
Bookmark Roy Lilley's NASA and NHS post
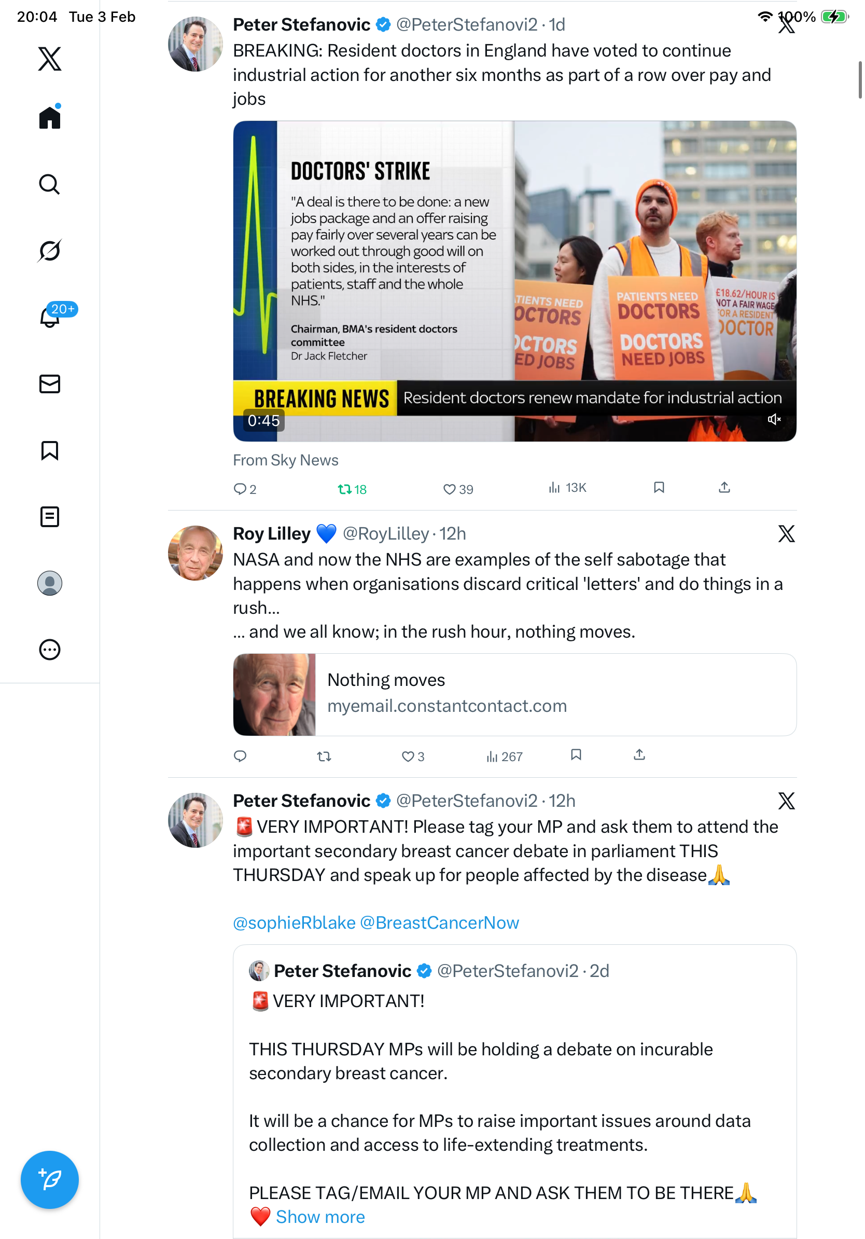pos(576,755)
